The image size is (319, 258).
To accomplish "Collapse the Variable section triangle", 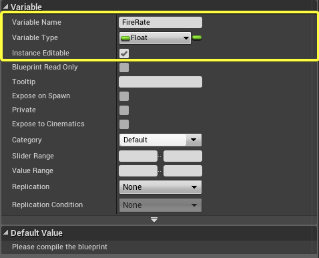I will coord(6,7).
